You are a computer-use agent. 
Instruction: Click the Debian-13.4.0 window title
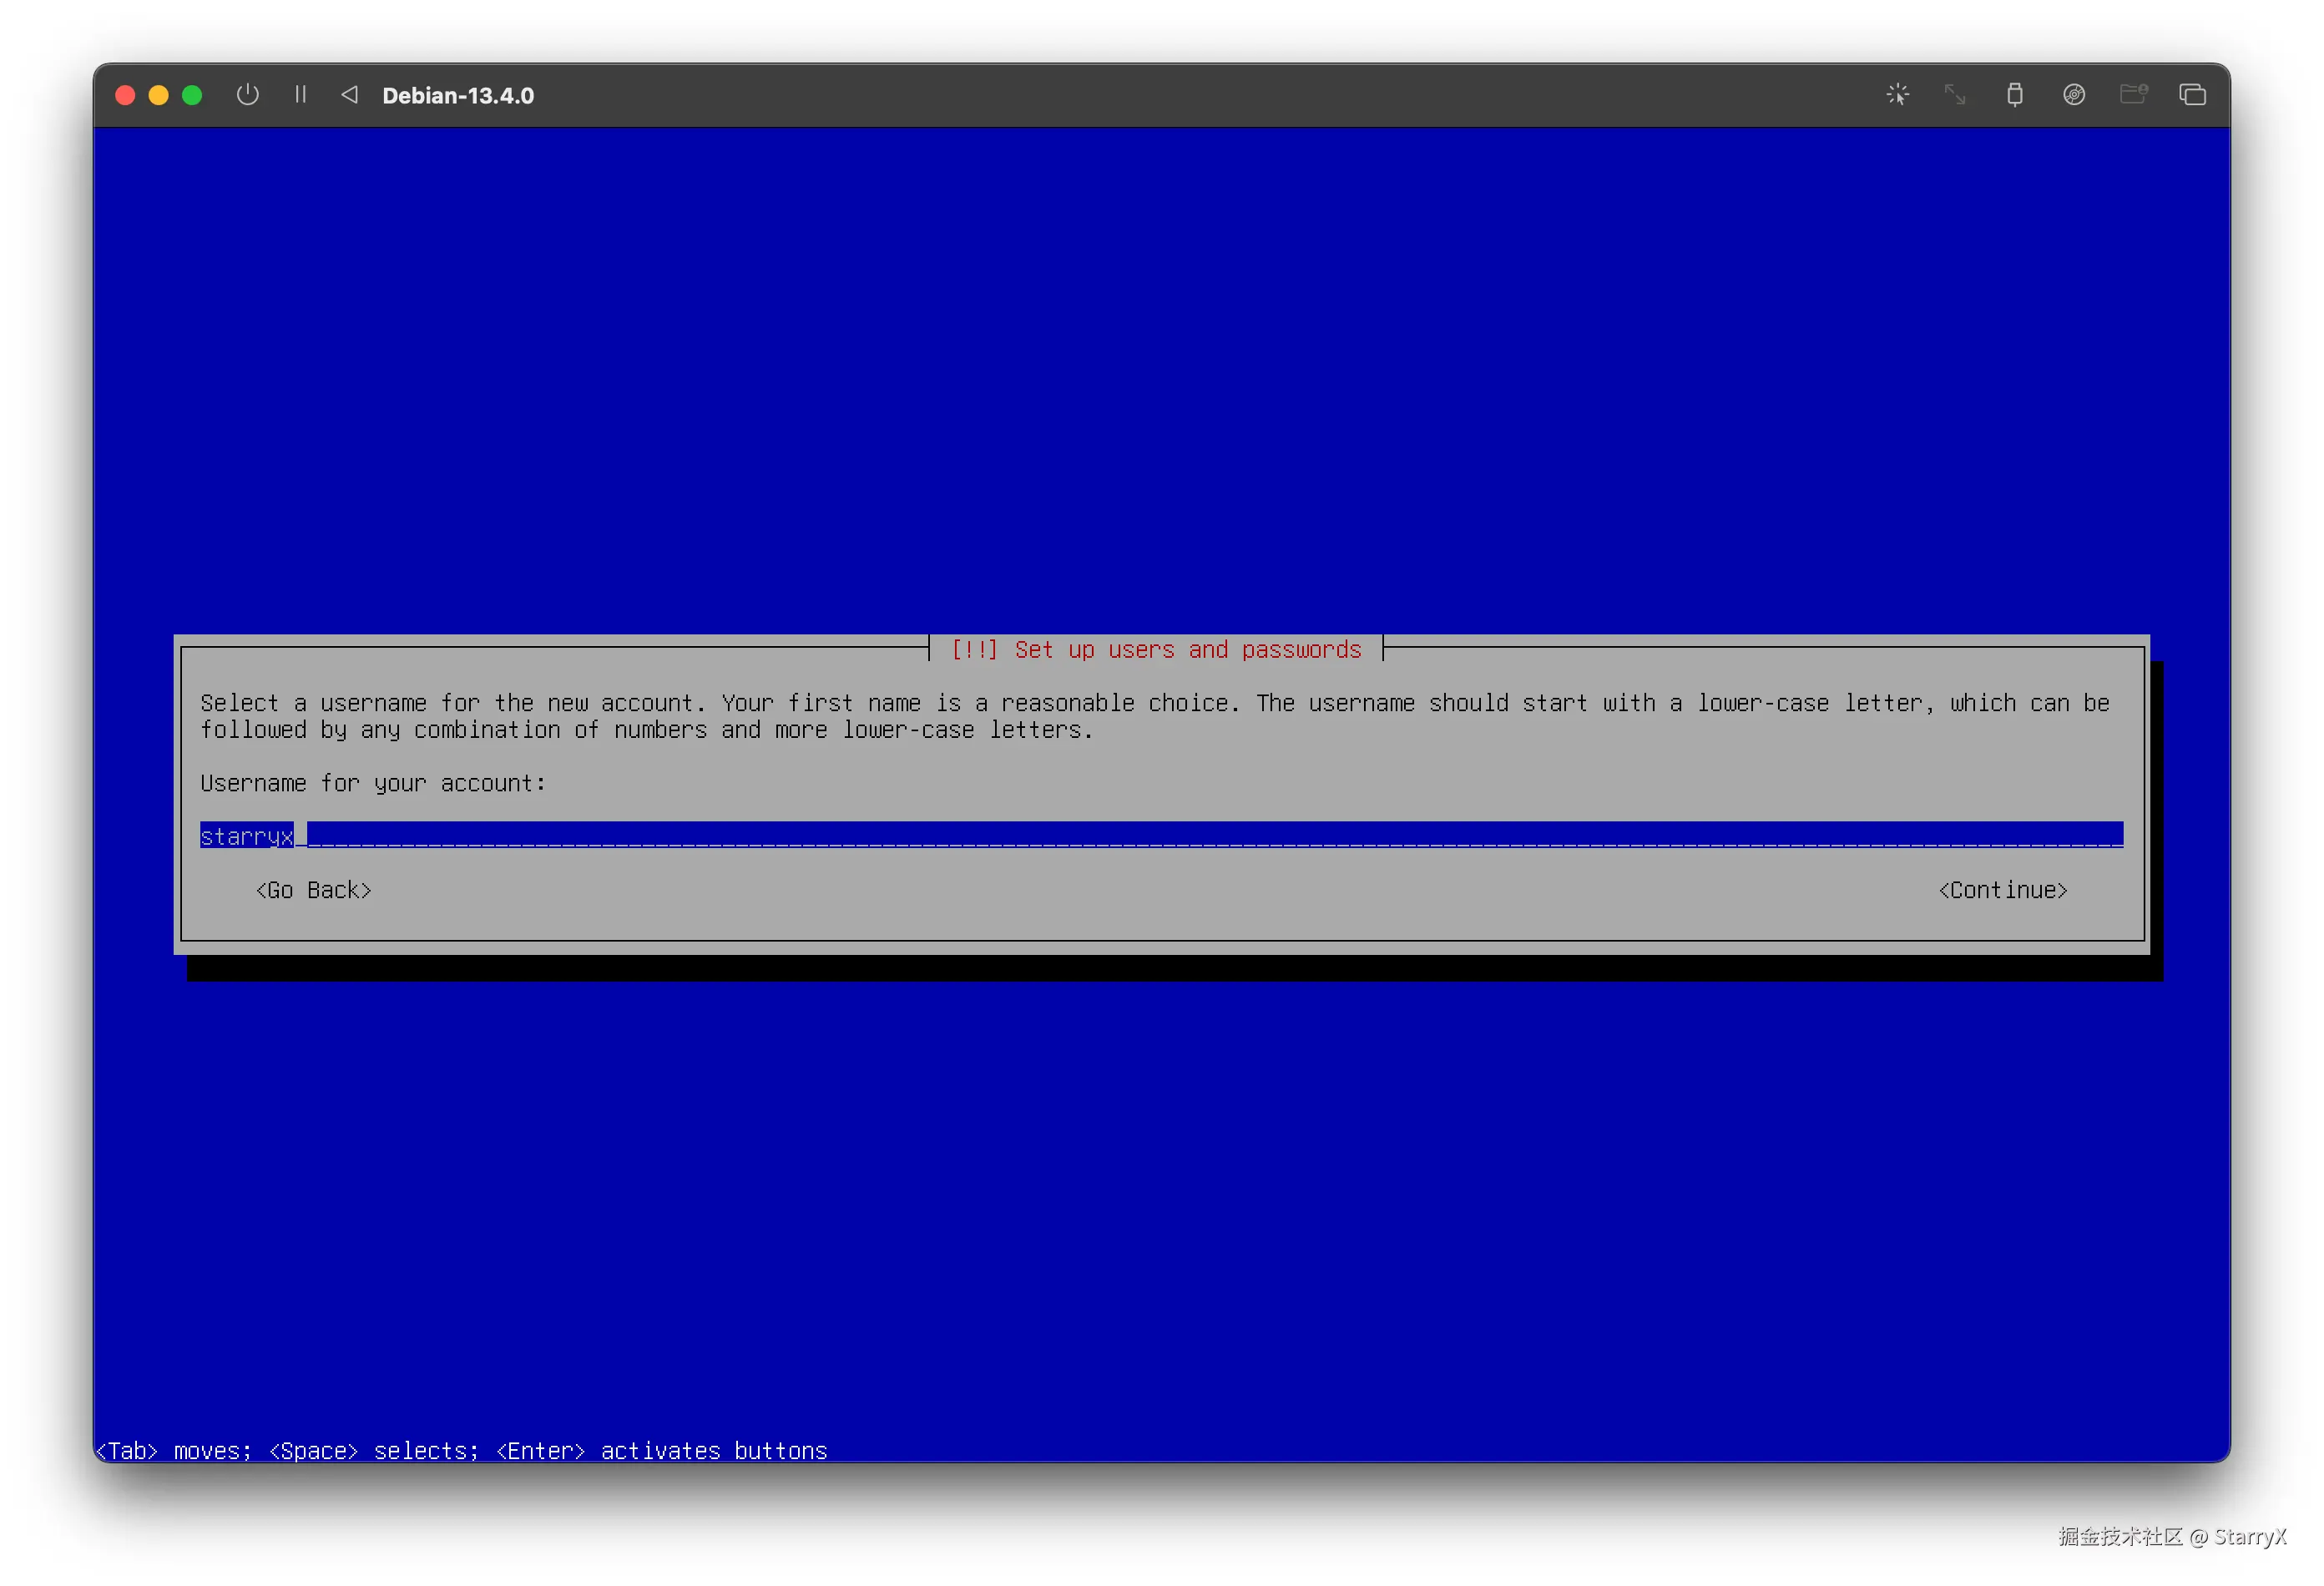(x=458, y=96)
